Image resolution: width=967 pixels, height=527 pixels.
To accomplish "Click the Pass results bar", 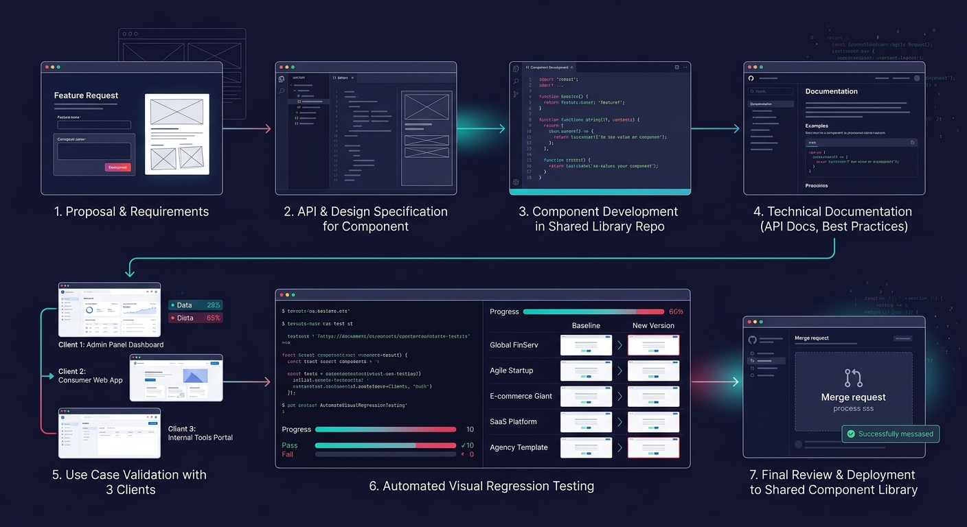I will [x=385, y=445].
